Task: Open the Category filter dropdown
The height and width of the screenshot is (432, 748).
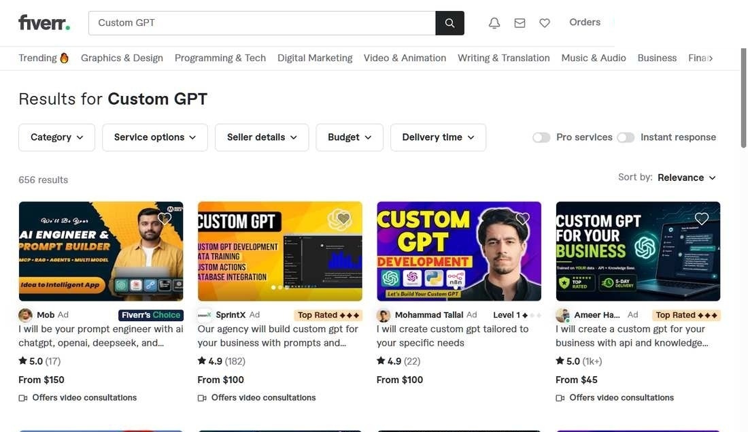Action: coord(56,137)
